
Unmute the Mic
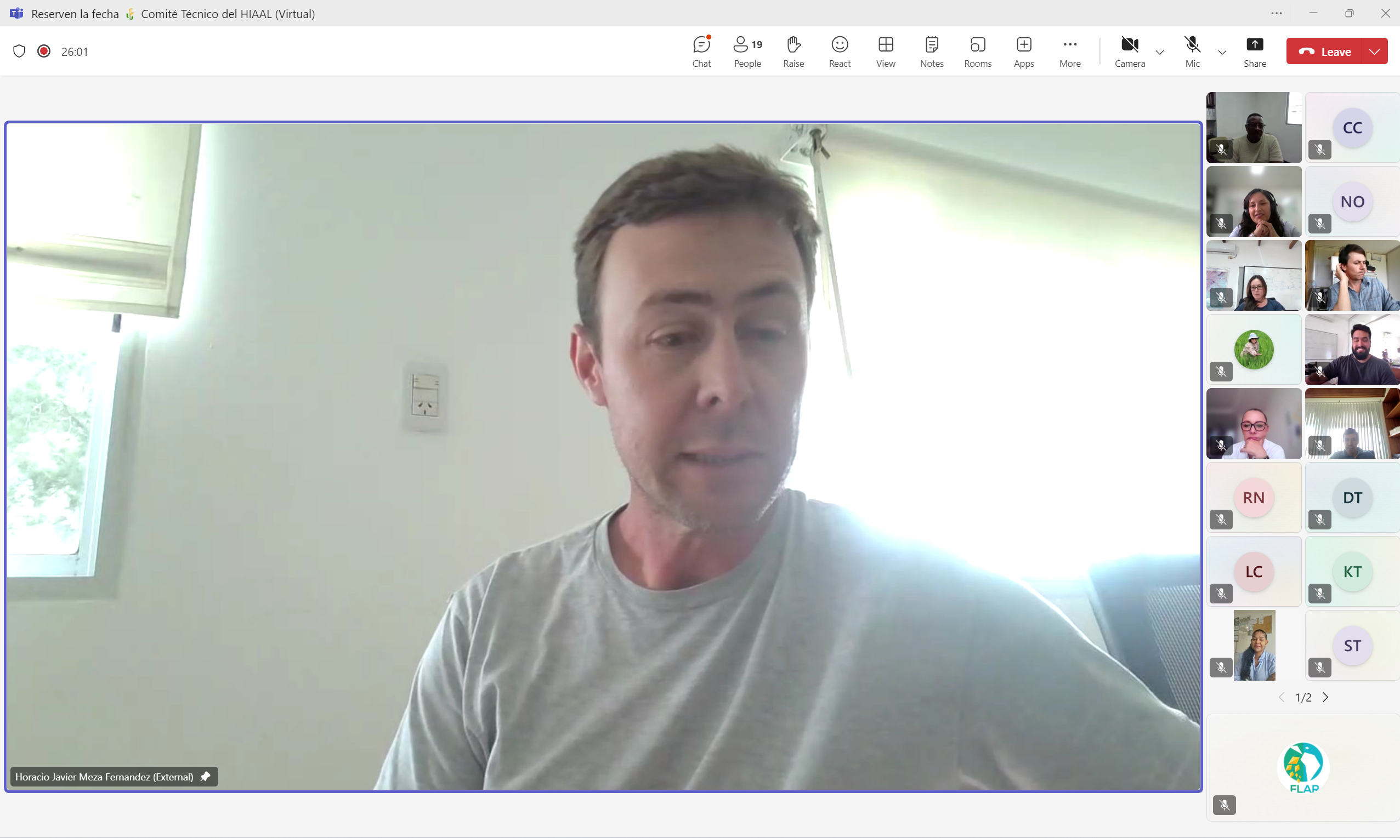click(1192, 52)
